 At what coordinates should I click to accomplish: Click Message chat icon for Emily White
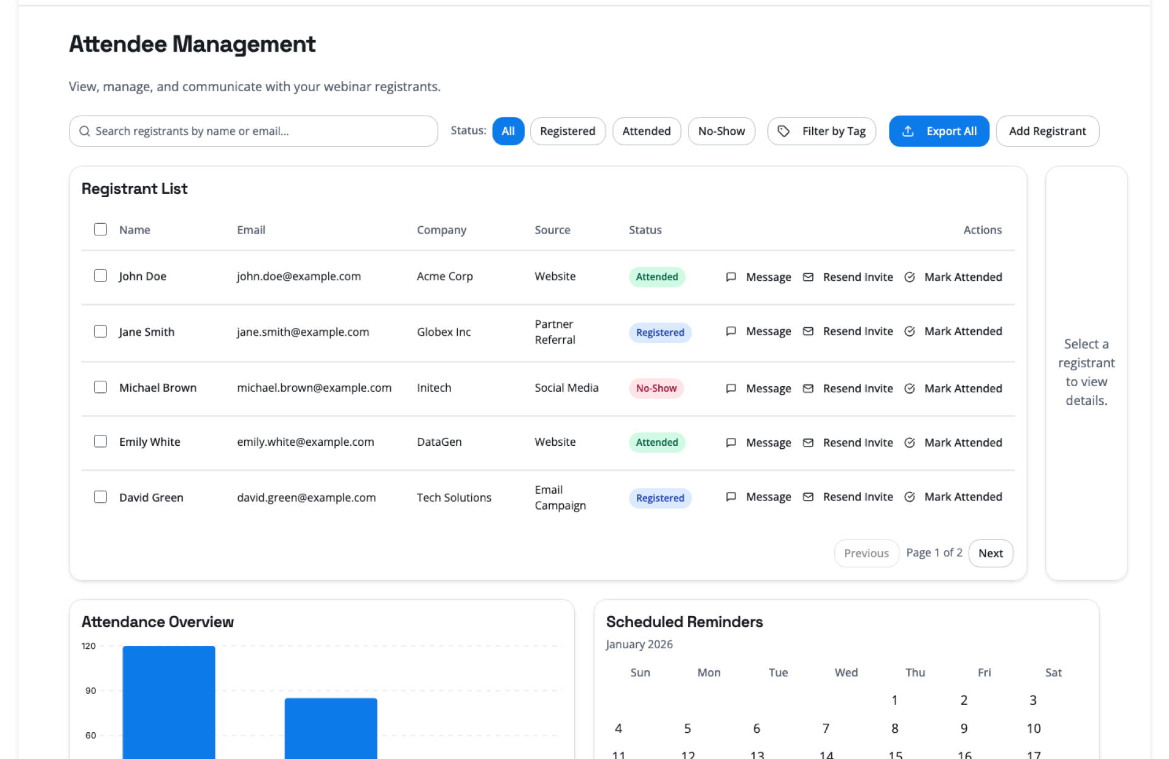coord(731,443)
